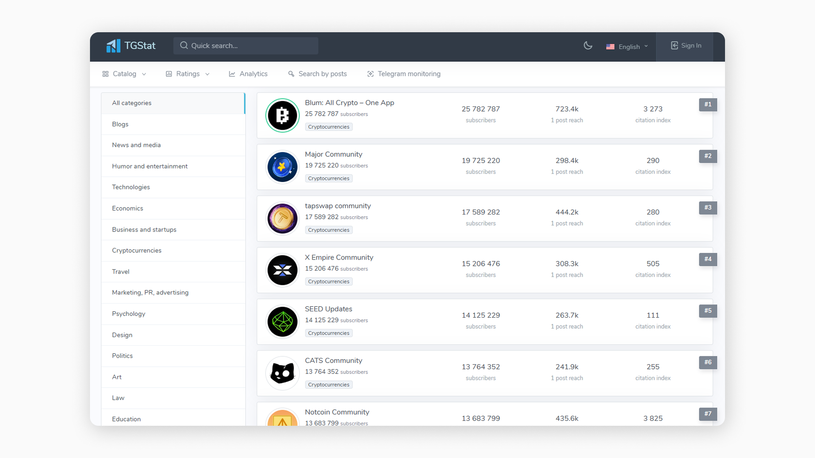Select Cryptocurrencies in the sidebar

click(x=173, y=251)
